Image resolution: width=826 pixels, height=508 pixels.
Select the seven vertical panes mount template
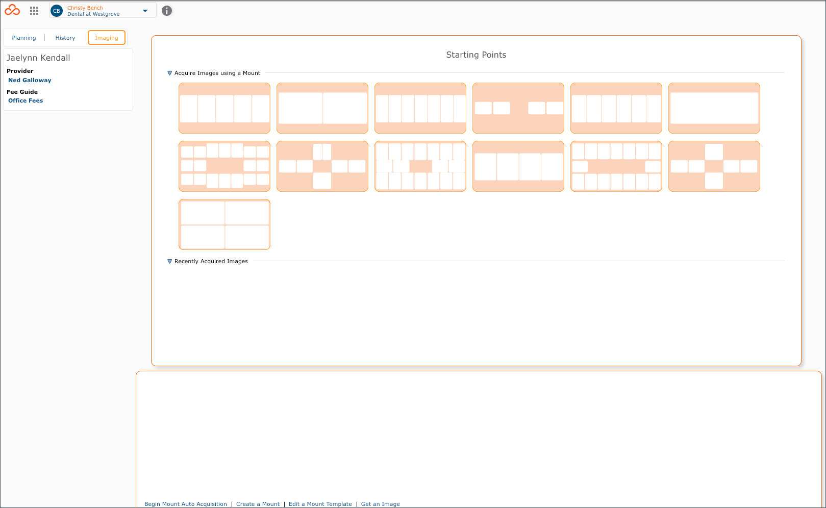point(420,108)
